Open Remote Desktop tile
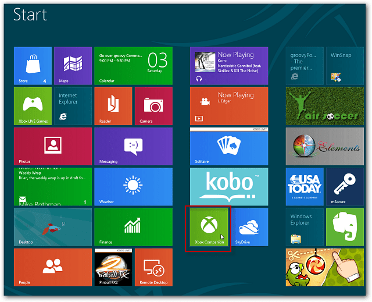372x302 pixels. (153, 267)
